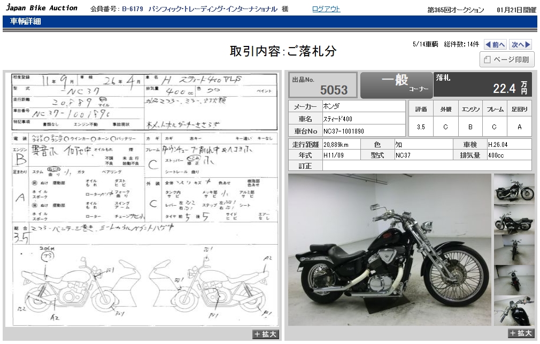This screenshot has width=540, height=344.
Task: Enlarge the auction sheet with 拡大
Action: (265, 334)
